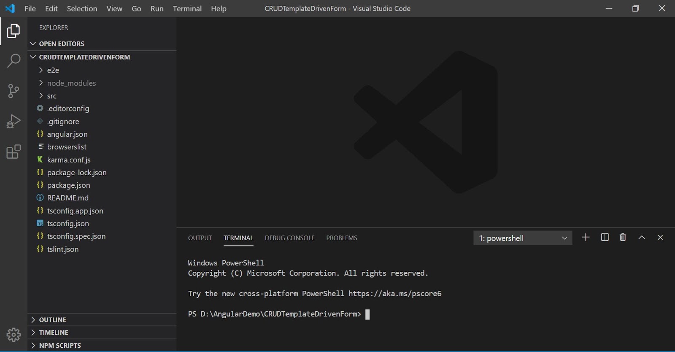Open the Search view in activity bar
675x352 pixels.
13,61
